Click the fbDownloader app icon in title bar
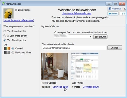This screenshot has width=127, height=98. (x=3, y=4)
